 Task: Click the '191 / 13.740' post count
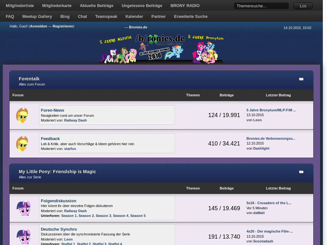pos(224,237)
